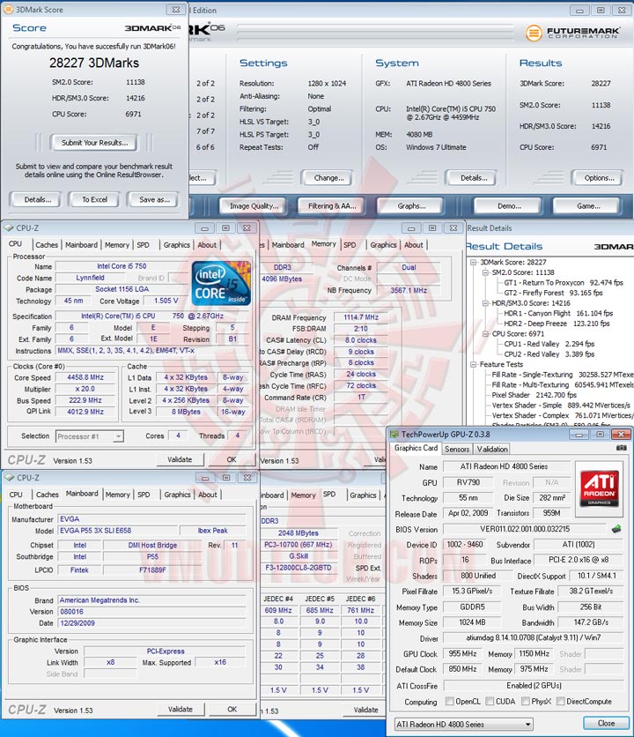Image resolution: width=634 pixels, height=737 pixels.
Task: Click Validate in CPU-Z Mainboard window
Action: (x=181, y=709)
